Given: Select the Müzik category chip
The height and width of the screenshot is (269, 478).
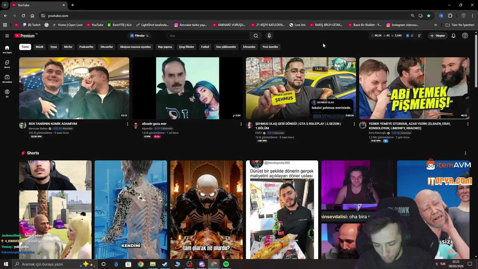Looking at the screenshot, I should 40,47.
